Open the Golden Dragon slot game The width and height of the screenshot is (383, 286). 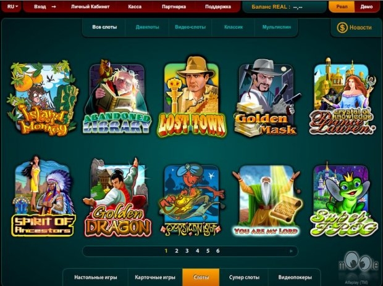pyautogui.click(x=118, y=197)
